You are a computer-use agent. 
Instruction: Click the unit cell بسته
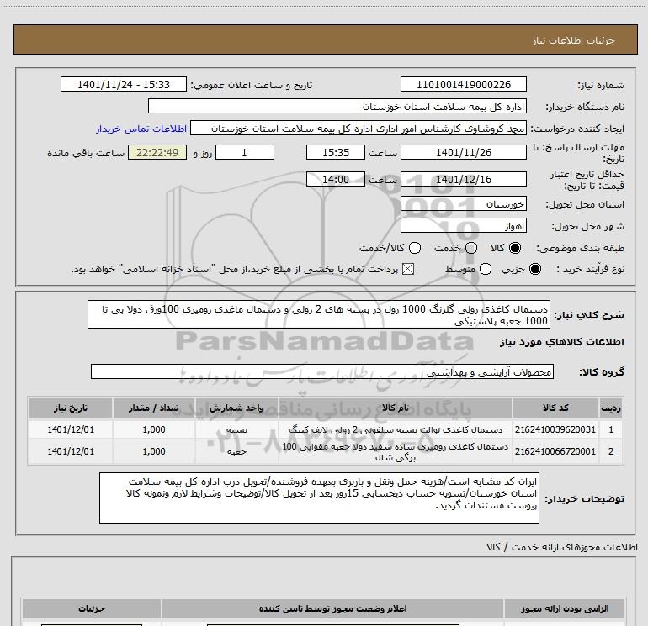coord(236,429)
